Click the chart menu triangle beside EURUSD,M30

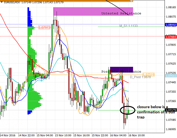[2, 2]
